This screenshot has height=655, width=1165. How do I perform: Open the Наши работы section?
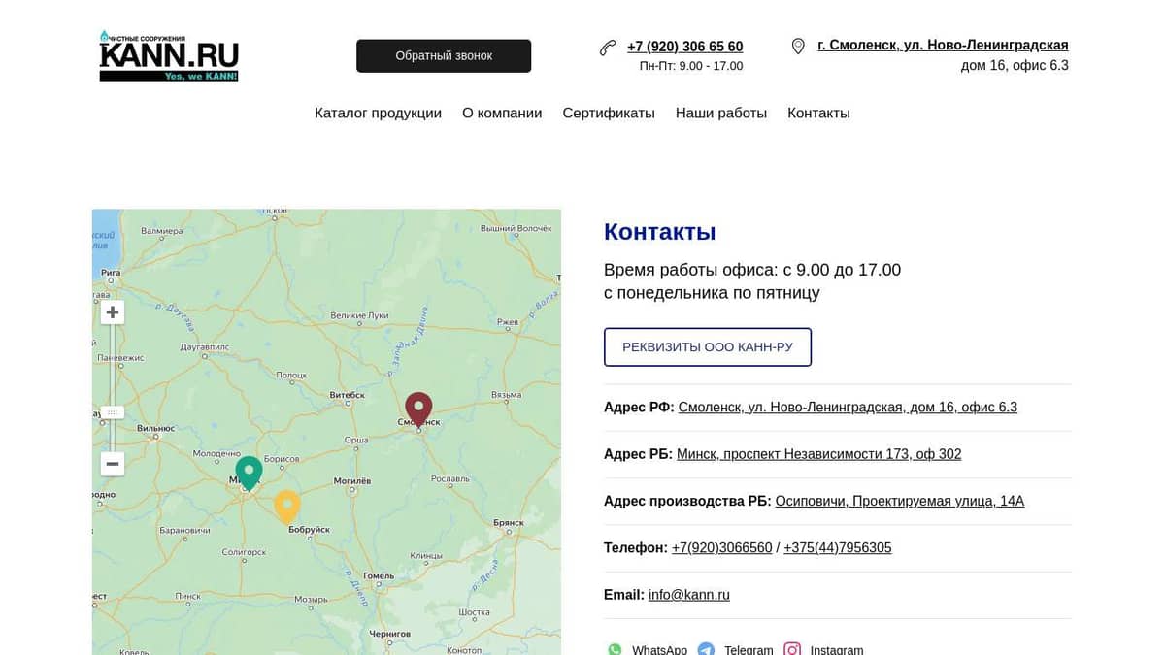(720, 113)
